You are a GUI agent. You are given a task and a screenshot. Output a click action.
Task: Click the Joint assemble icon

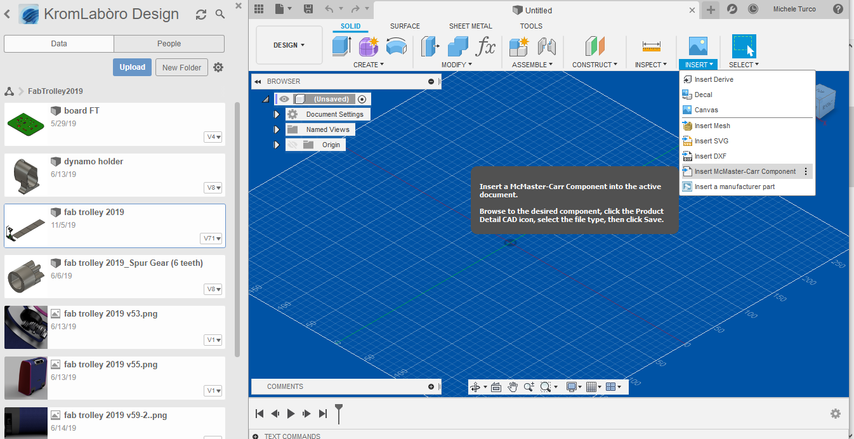coord(546,46)
